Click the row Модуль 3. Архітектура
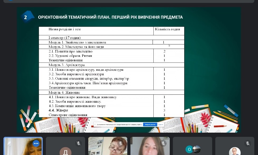This screenshot has height=155, width=258. click(111, 65)
